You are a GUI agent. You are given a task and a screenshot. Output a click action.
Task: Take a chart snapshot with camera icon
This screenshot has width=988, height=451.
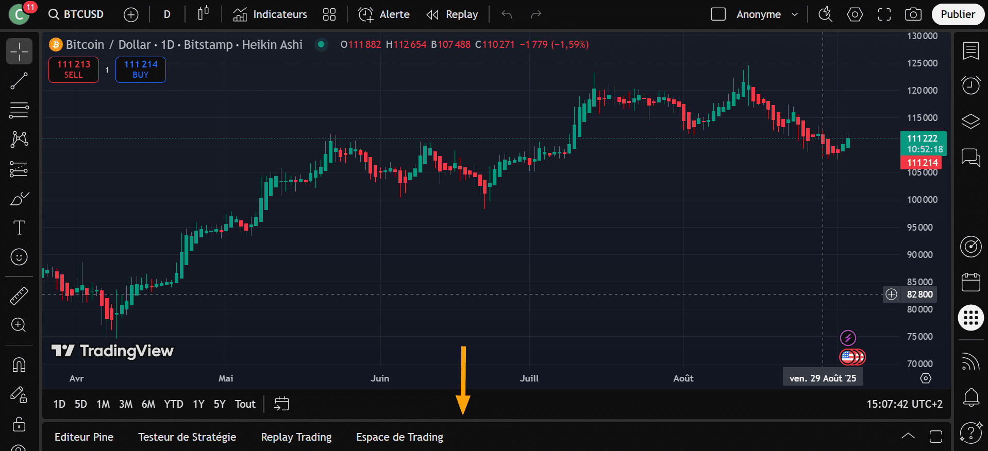pos(913,14)
